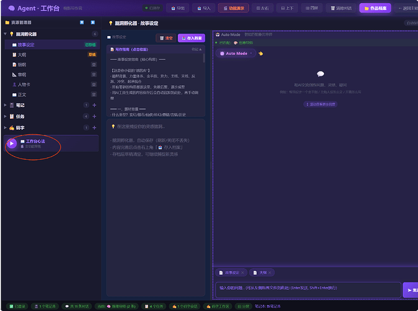Open the 大纲 tree item

(52, 55)
